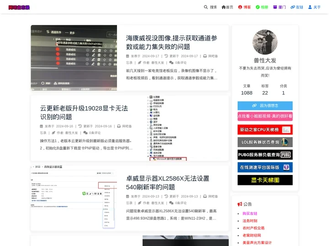Click the update clock icon on Hikvision article
The height and width of the screenshot is (246, 329).
point(166,56)
